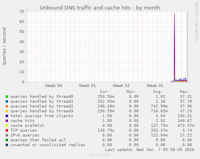The image size is (200, 159).
Task: Click 'unwanted or unsolicited replies' legend label
Action: (x=48, y=145)
